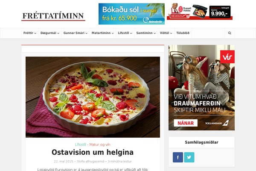The image size is (256, 171).
Task: Click the Icelandair logo in ad
Action: point(217,123)
